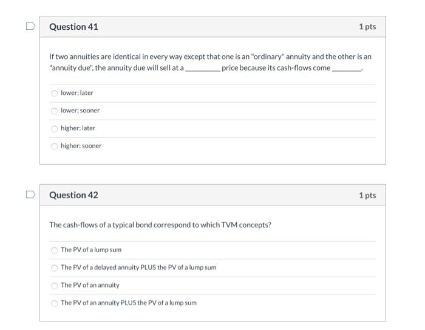Click the '1 pts' label of Question 41
Image resolution: width=425 pixels, height=330 pixels.
(x=367, y=27)
